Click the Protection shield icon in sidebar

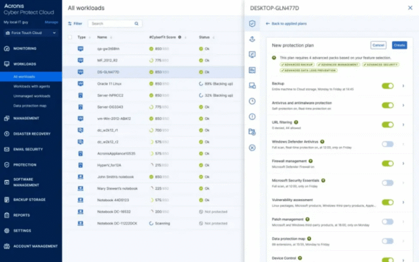click(x=7, y=164)
